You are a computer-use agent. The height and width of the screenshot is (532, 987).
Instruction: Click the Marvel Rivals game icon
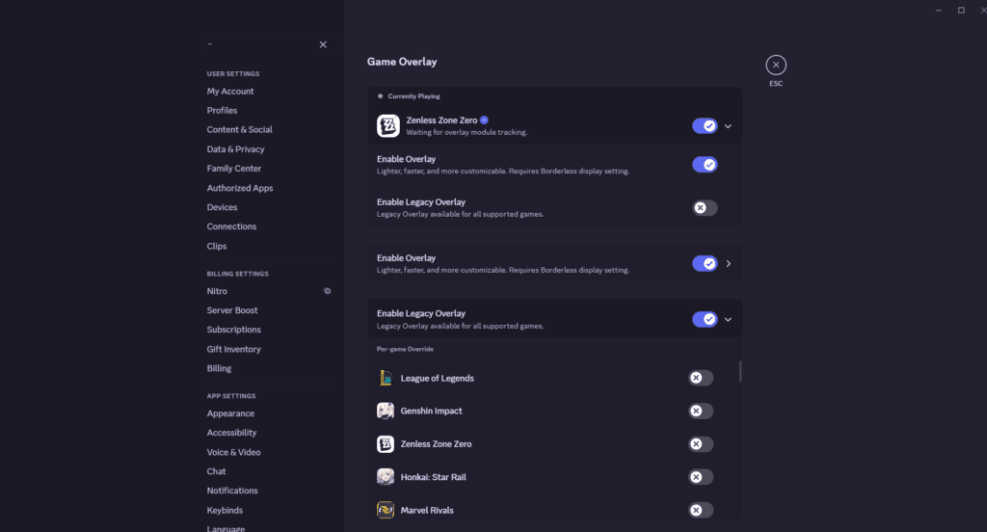(x=385, y=510)
